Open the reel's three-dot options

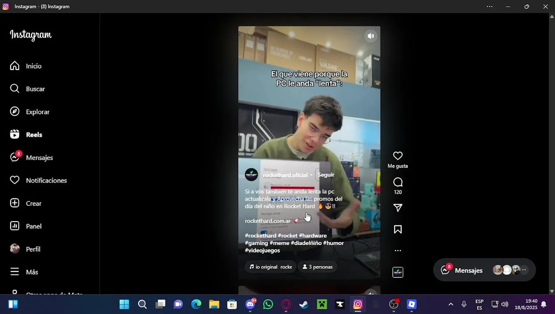398,251
